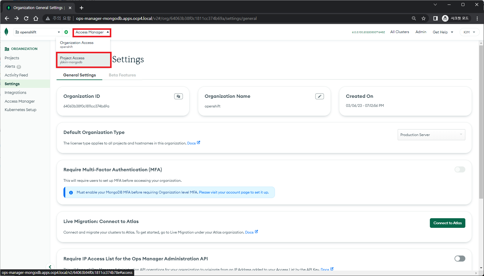Click the ORGANIZATION sidebar heading
484x276 pixels.
pyautogui.click(x=21, y=49)
